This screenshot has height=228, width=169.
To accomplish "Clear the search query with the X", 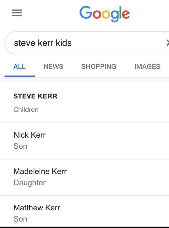I will pyautogui.click(x=167, y=43).
